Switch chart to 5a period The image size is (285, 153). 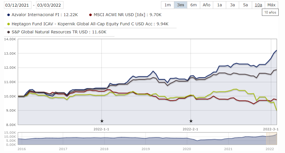click(245, 5)
